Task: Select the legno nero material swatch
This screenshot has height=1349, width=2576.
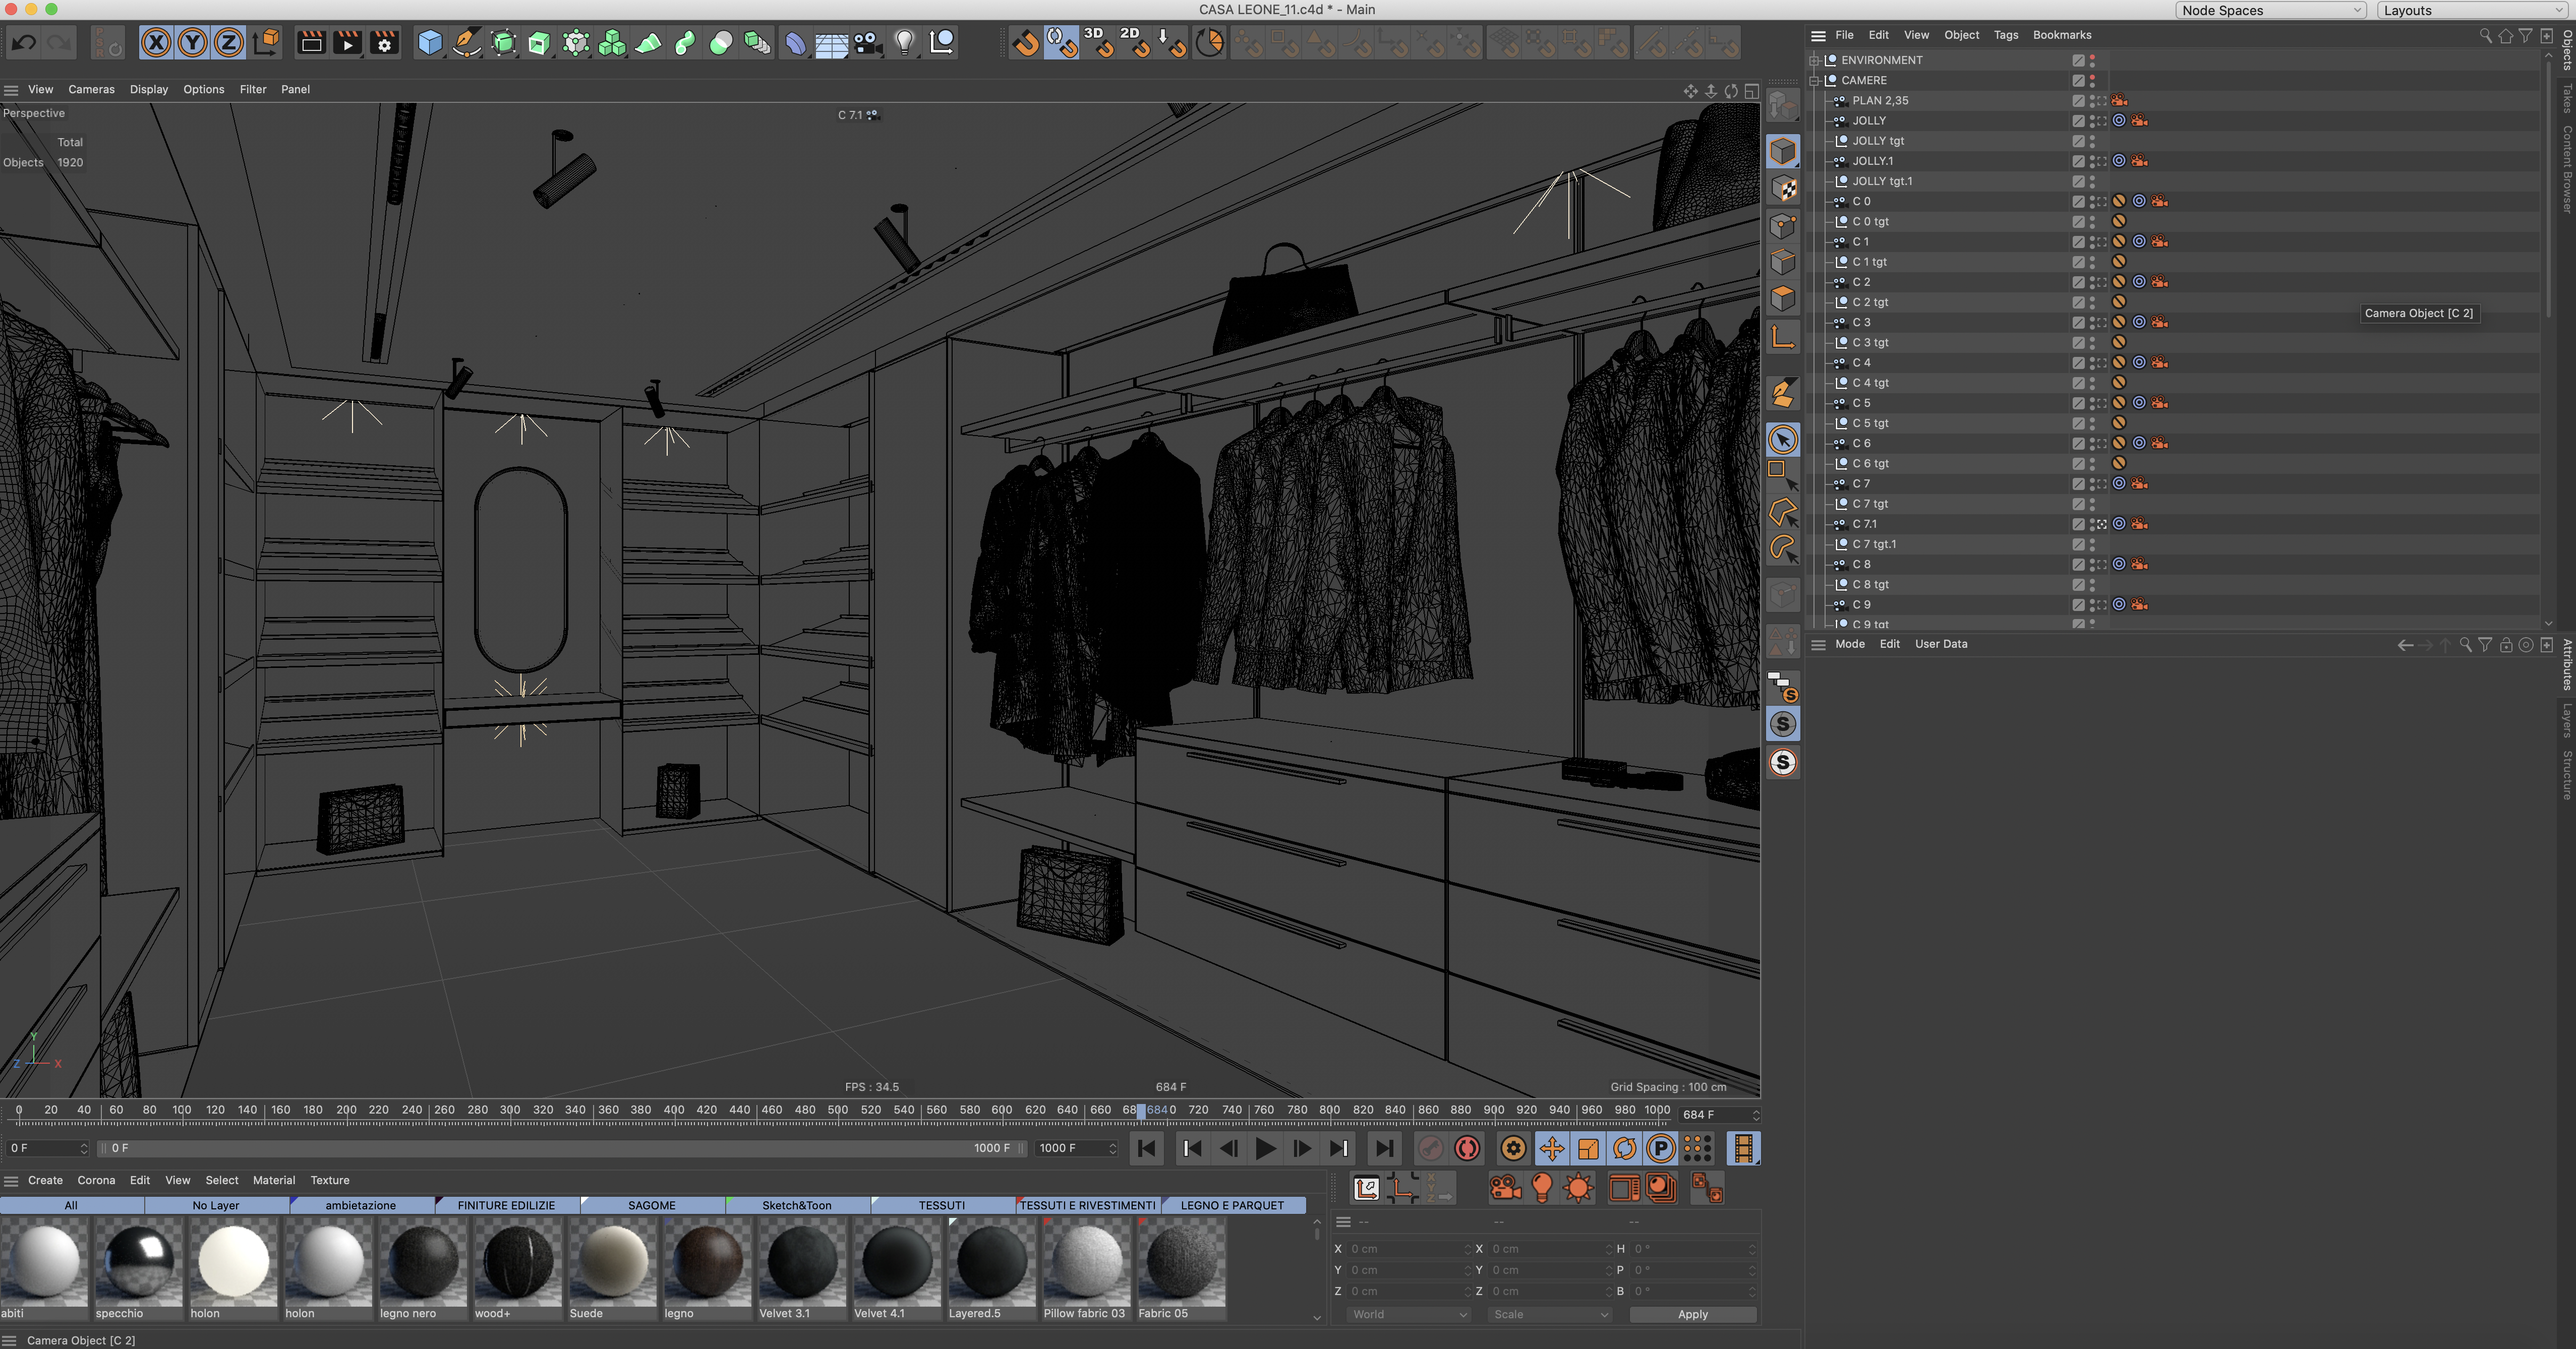Action: pyautogui.click(x=422, y=1262)
